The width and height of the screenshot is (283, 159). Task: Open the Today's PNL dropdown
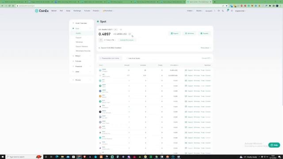point(110,40)
